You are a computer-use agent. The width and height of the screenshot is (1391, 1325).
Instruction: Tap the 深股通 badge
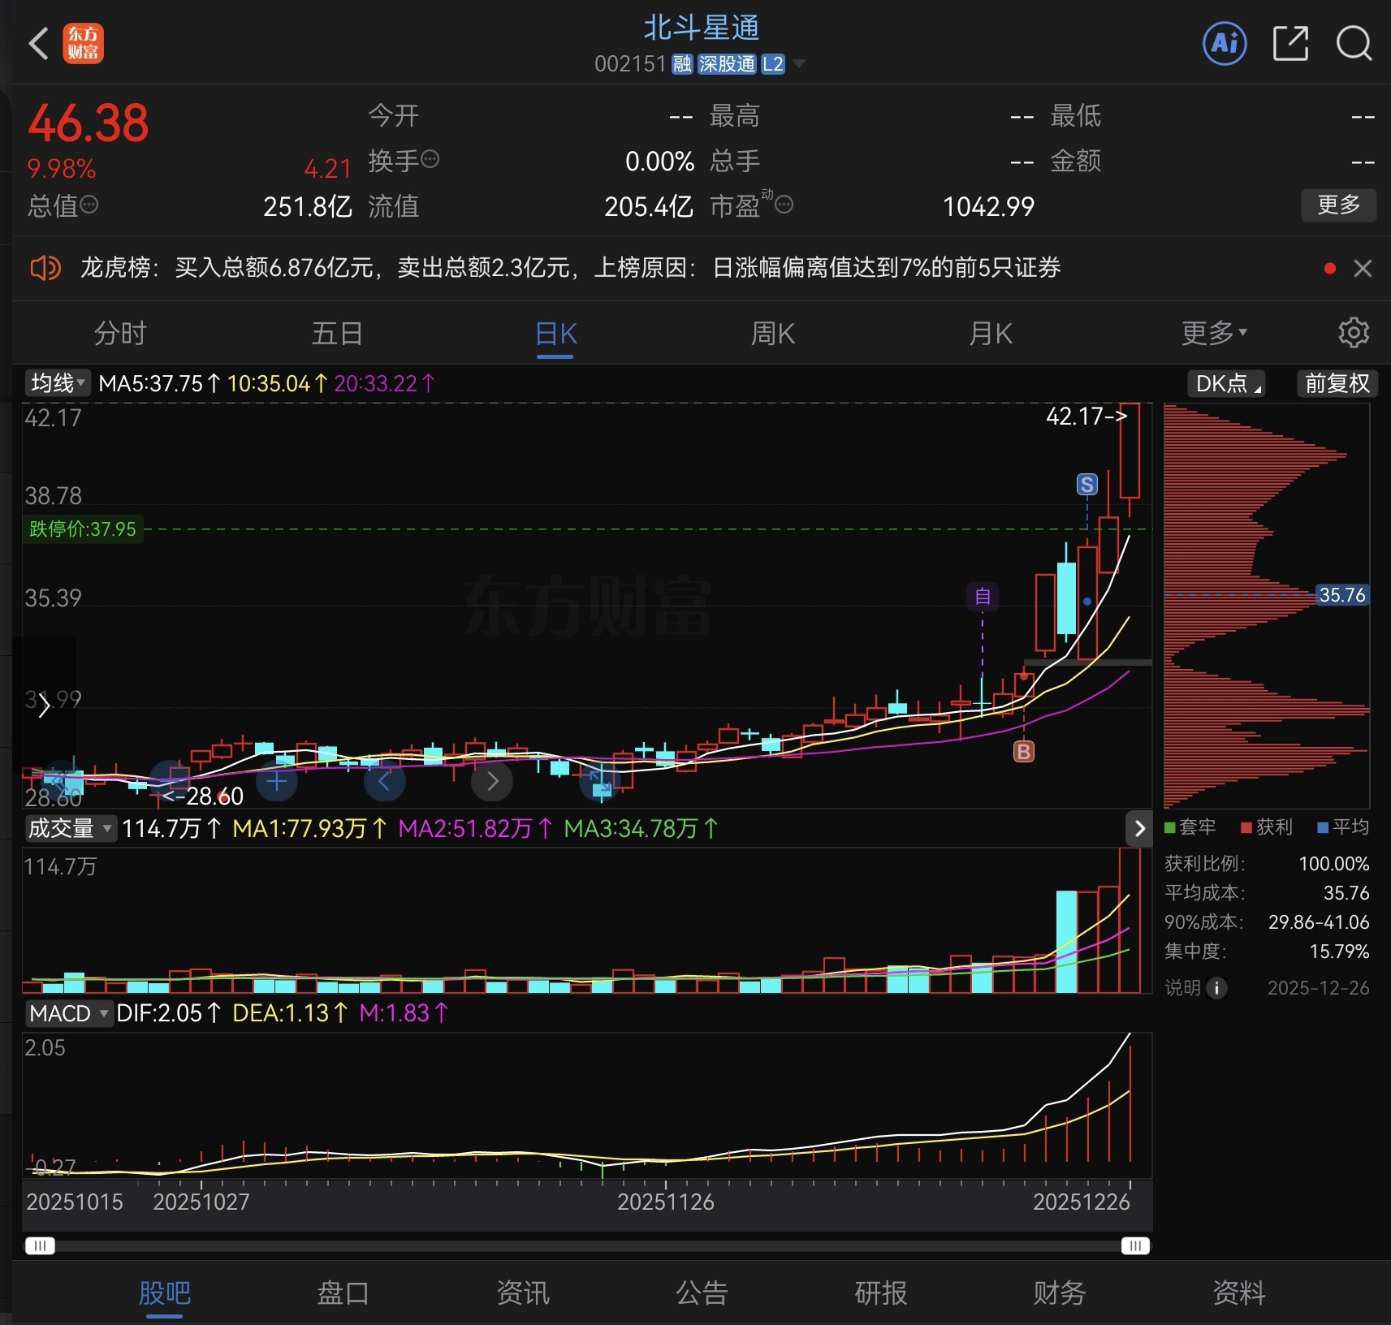point(727,64)
